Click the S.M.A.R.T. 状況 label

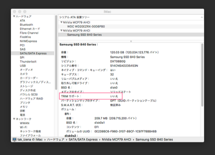[x=72, y=105]
